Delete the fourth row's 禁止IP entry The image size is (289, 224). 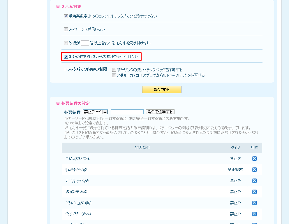click(254, 192)
